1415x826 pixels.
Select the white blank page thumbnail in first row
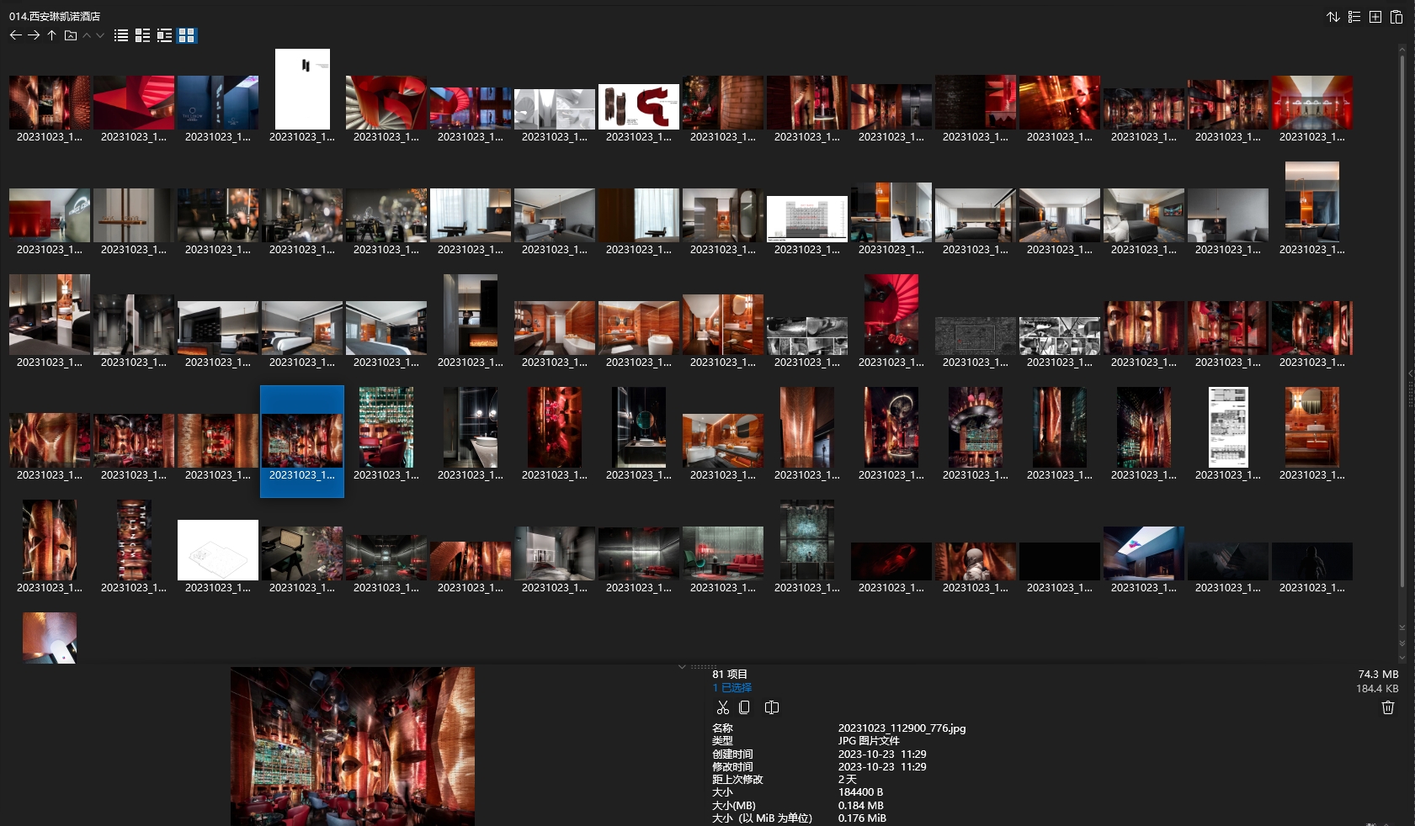[x=302, y=89]
